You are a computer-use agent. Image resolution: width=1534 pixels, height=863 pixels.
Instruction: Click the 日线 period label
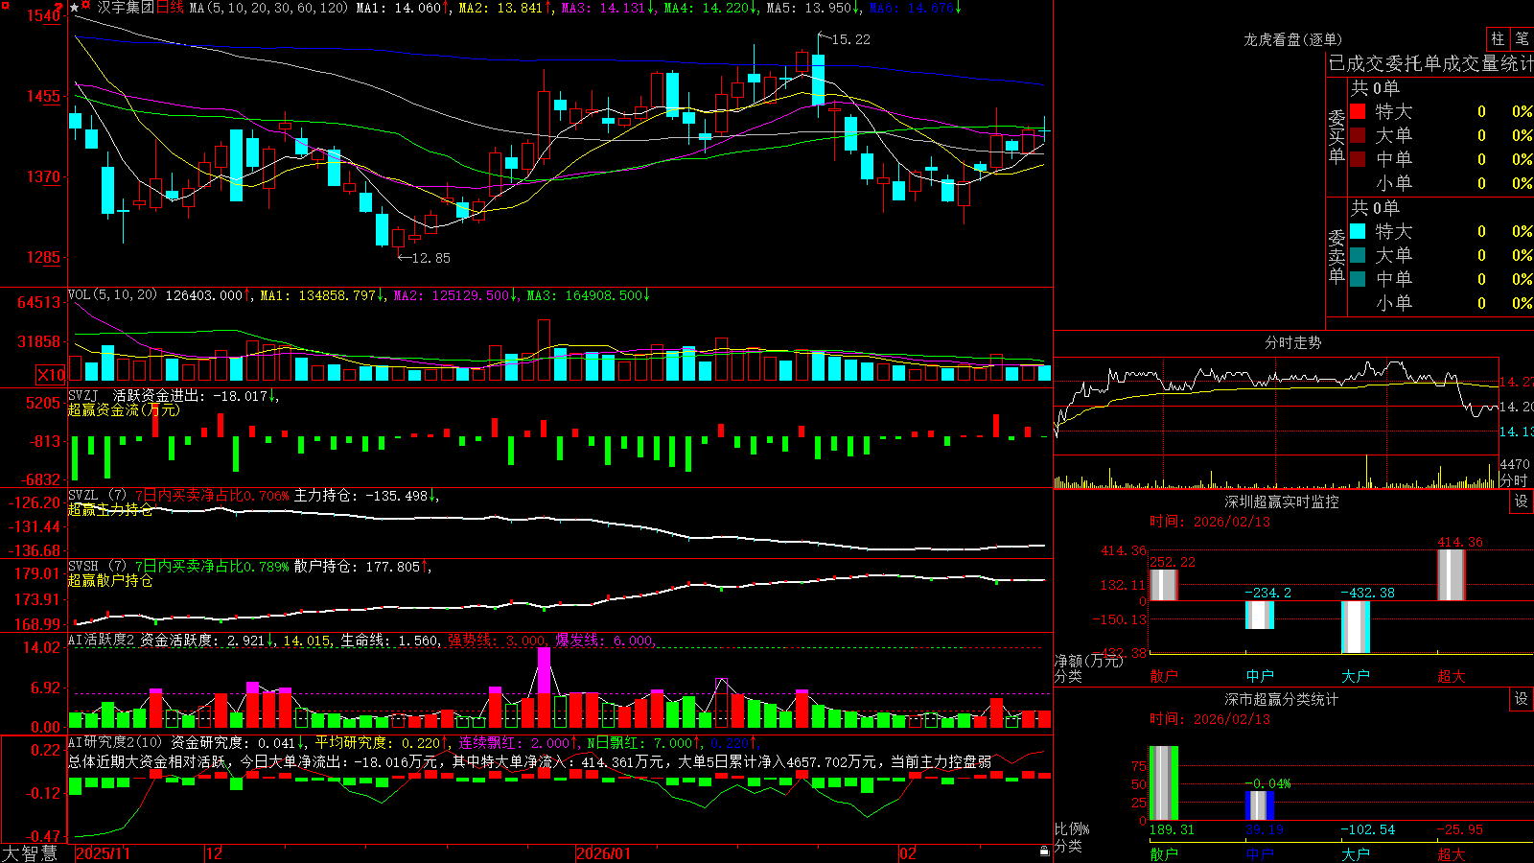point(170,8)
